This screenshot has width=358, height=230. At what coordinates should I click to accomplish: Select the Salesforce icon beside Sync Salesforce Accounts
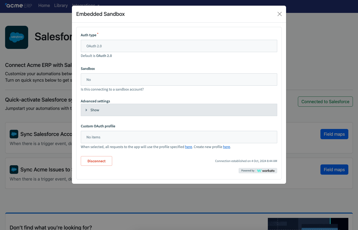click(x=14, y=134)
